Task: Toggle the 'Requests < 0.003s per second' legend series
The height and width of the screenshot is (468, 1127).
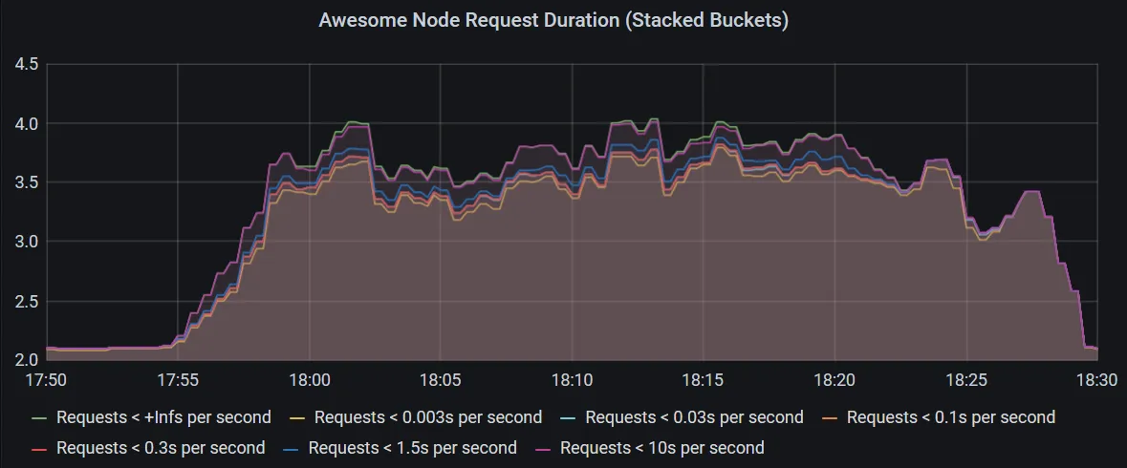Action: (x=427, y=417)
